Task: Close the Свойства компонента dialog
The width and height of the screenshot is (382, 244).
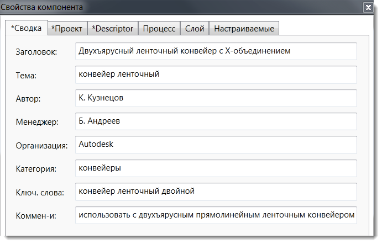Action: [368, 8]
